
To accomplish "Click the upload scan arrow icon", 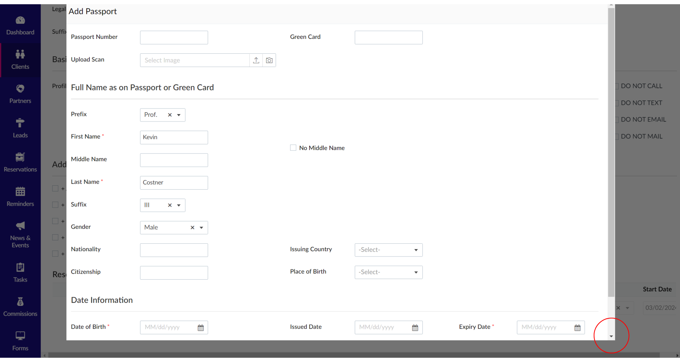I will coord(256,60).
